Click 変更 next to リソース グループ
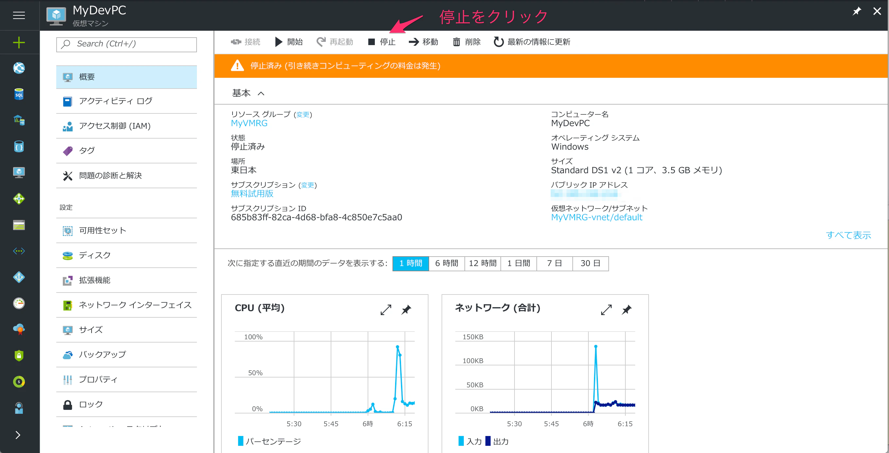Image resolution: width=889 pixels, height=453 pixels. coord(303,114)
